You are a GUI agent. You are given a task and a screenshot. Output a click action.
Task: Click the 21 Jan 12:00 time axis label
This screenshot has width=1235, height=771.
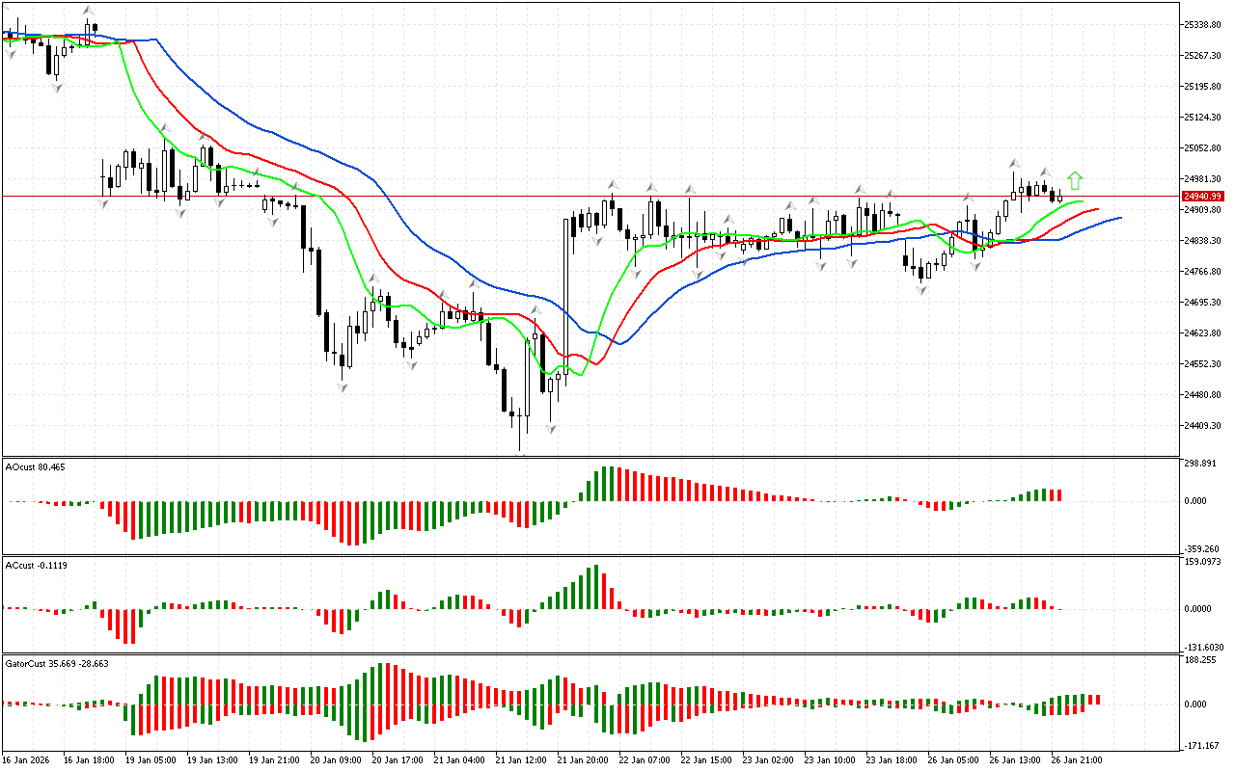coord(520,759)
